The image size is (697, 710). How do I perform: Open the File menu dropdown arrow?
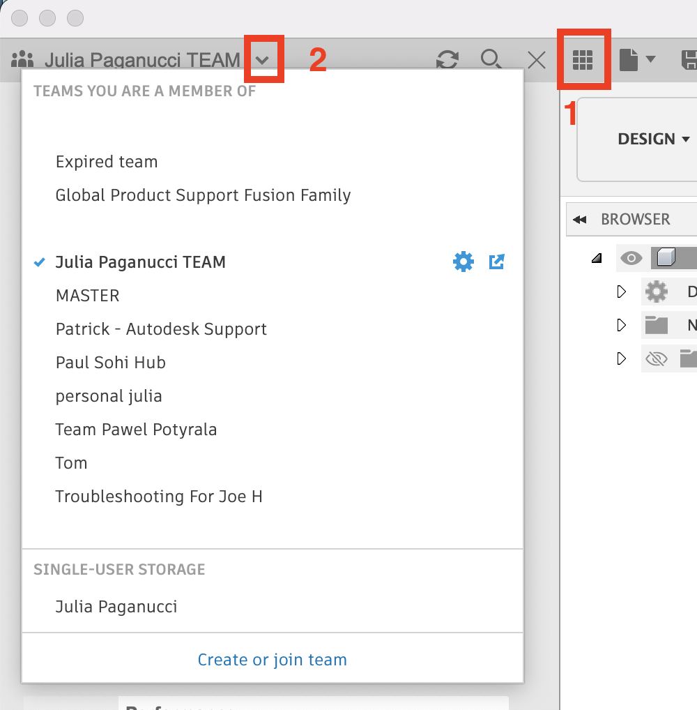pos(650,59)
